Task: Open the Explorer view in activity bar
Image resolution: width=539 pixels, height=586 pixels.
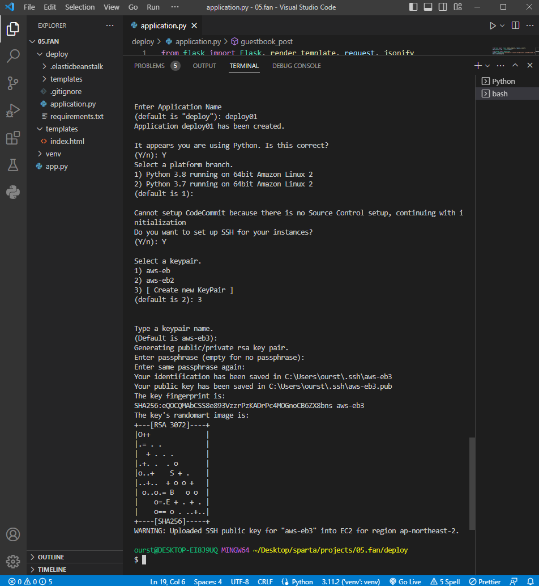Action: click(x=13, y=29)
